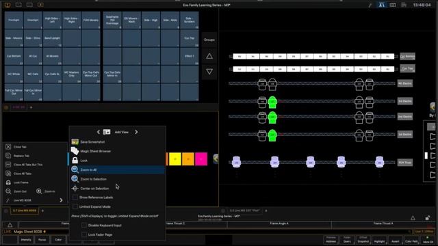The width and height of the screenshot is (438, 246).
Task: Click the Intensity button
Action: (x=26, y=240)
